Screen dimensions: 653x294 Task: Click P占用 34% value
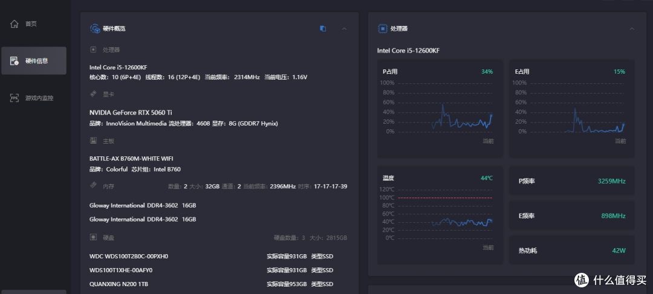tap(487, 71)
